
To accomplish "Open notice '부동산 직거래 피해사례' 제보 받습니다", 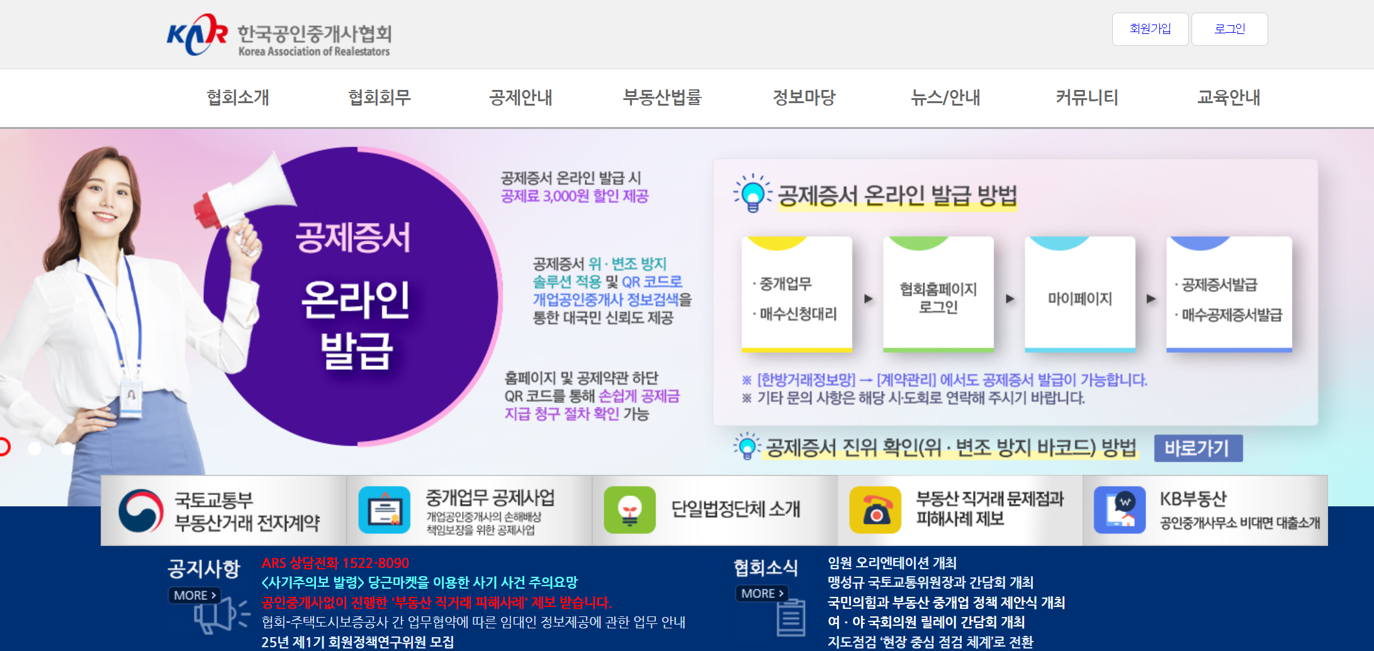I will click(436, 603).
